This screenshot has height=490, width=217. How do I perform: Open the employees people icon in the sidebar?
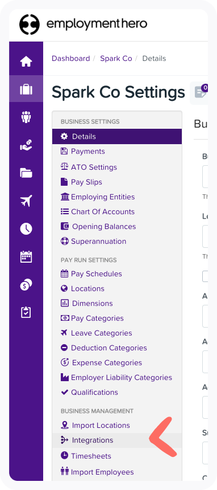tap(26, 117)
